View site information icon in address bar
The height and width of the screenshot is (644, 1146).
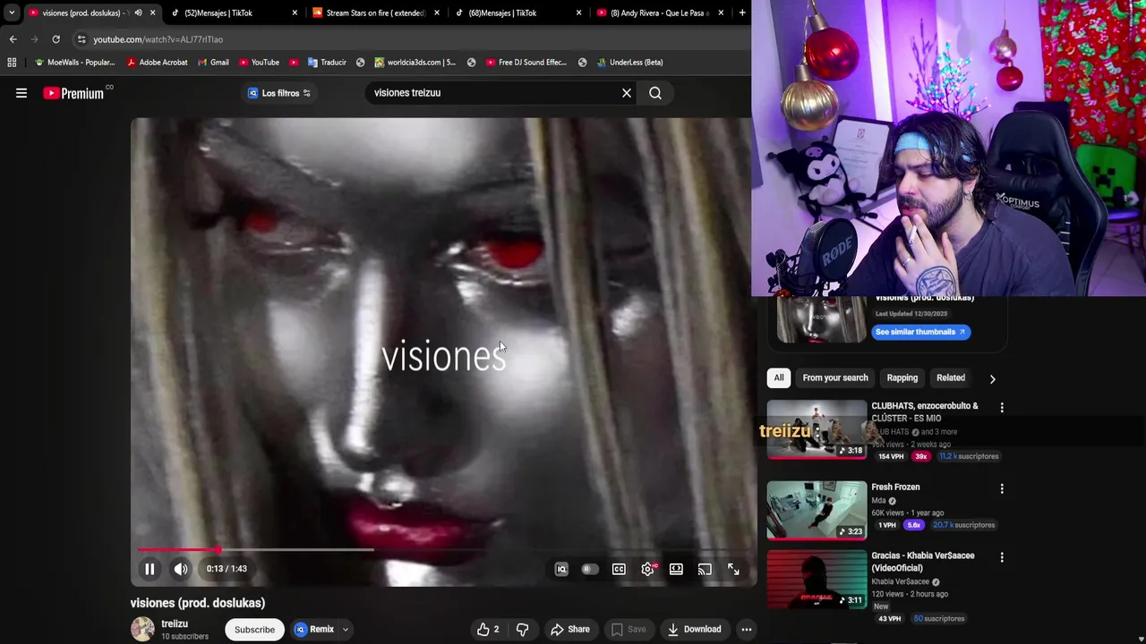(81, 39)
